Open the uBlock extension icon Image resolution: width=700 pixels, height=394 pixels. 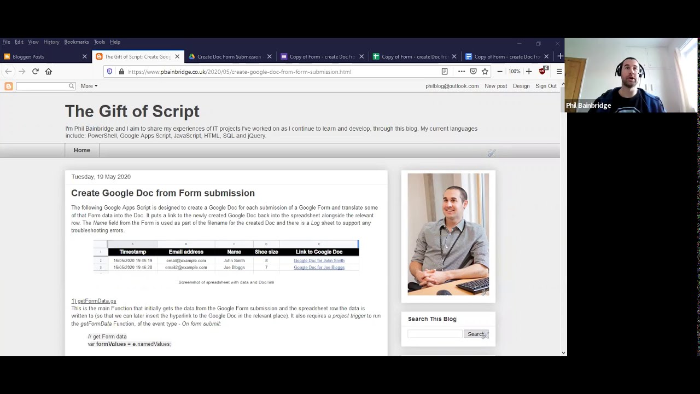[x=542, y=71]
